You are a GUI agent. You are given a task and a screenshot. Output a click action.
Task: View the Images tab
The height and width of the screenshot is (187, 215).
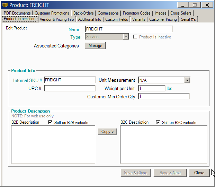(161, 13)
